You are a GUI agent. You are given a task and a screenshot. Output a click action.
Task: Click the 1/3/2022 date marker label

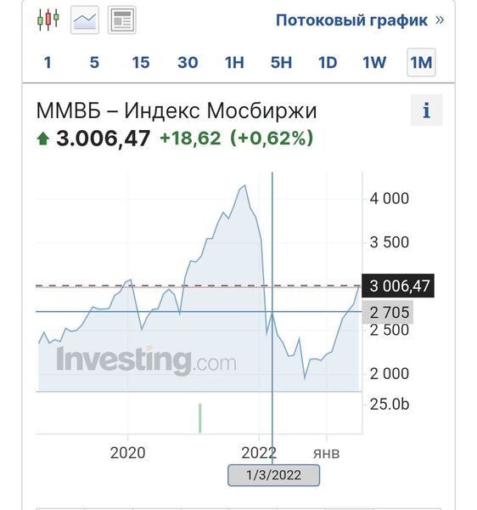(x=274, y=475)
